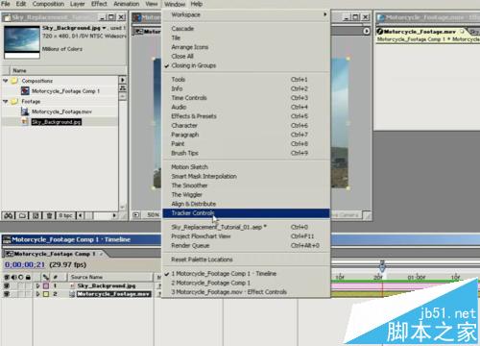Click the trash delete icon in Project panel
The image size is (480, 346).
[49, 215]
